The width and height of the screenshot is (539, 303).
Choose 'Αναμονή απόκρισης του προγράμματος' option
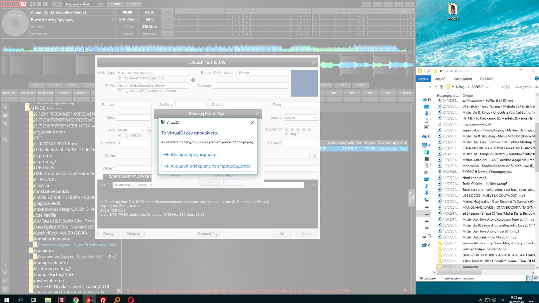click(x=210, y=166)
